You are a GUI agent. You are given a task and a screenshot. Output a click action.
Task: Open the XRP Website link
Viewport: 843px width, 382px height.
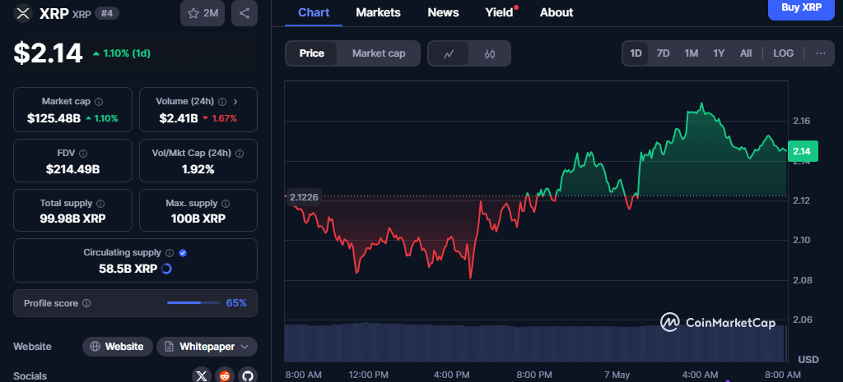[x=117, y=347]
